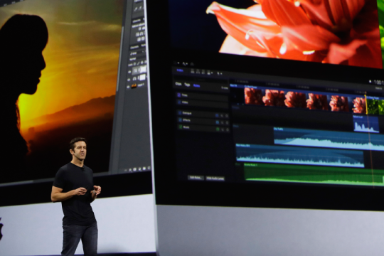The height and width of the screenshot is (256, 384).
Task: Hide the middle adjustment layer in Photoshop
Action: pyautogui.click(x=129, y=80)
